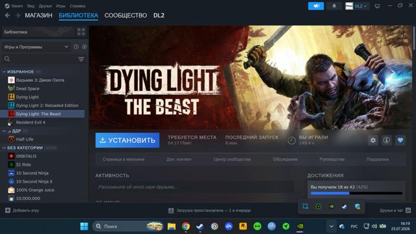The height and width of the screenshot is (234, 416).
Task: Click the activity post text field
Action: (194, 187)
